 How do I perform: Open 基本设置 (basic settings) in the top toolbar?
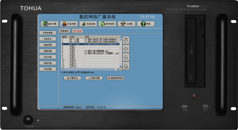[x=49, y=24]
